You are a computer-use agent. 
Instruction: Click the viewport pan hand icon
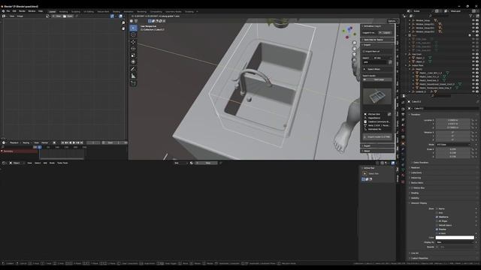[354, 49]
